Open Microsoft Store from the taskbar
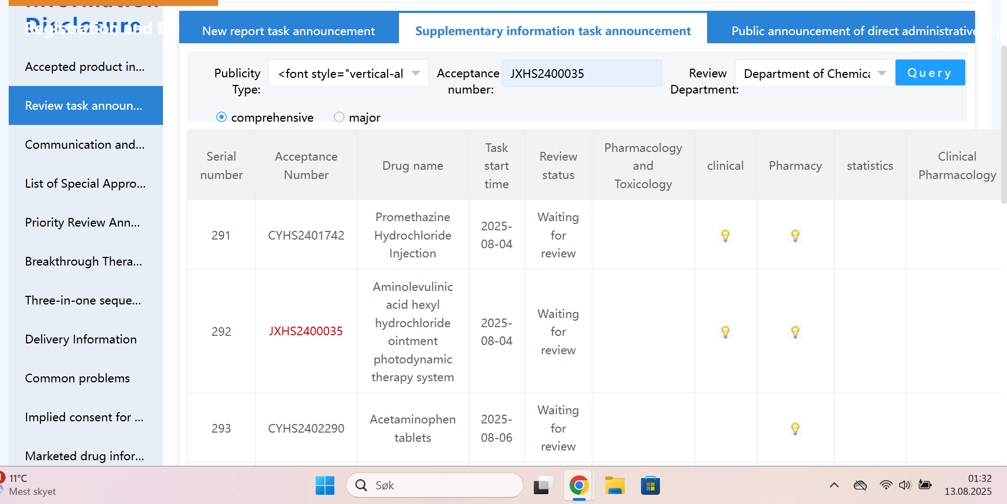The image size is (1007, 504). [x=650, y=486]
